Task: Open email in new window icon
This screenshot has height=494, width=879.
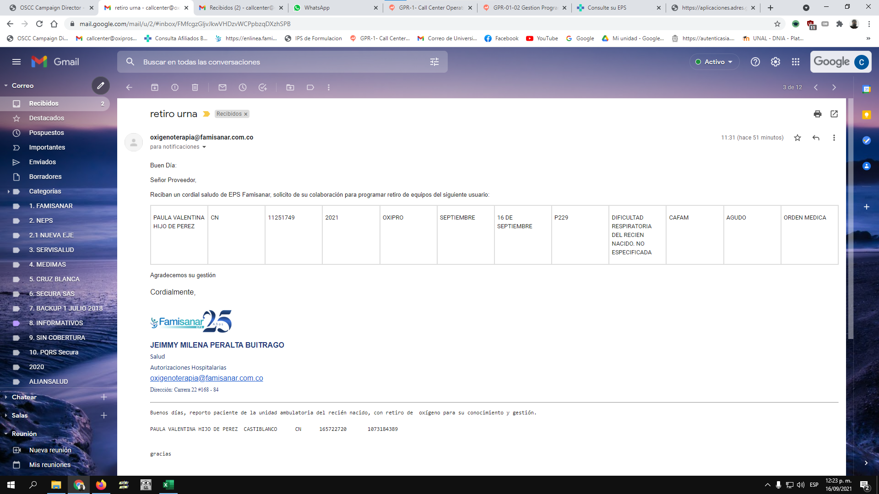Action: (834, 114)
